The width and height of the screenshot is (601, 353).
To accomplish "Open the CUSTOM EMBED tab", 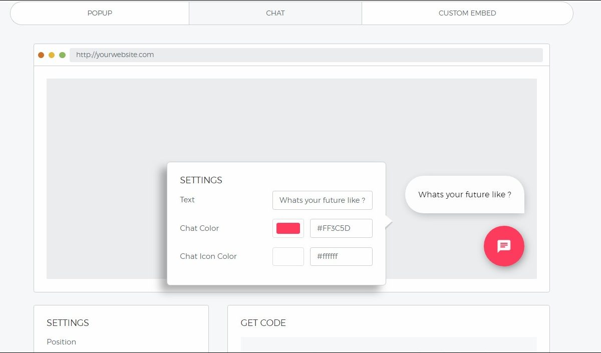I will pyautogui.click(x=467, y=13).
